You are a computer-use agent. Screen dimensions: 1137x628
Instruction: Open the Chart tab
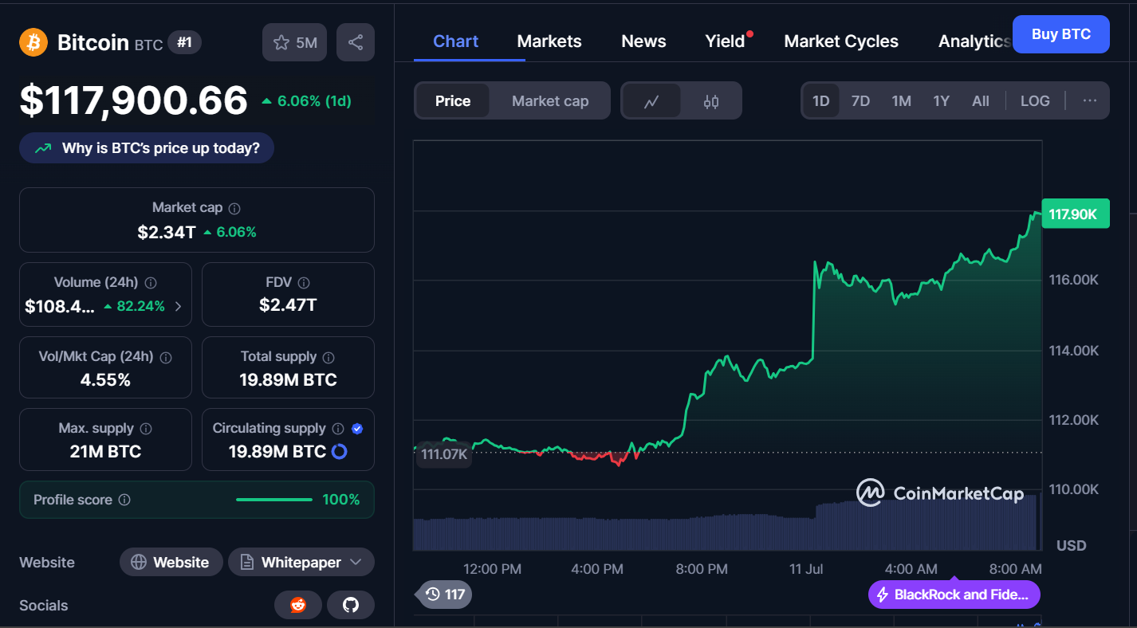click(x=456, y=41)
